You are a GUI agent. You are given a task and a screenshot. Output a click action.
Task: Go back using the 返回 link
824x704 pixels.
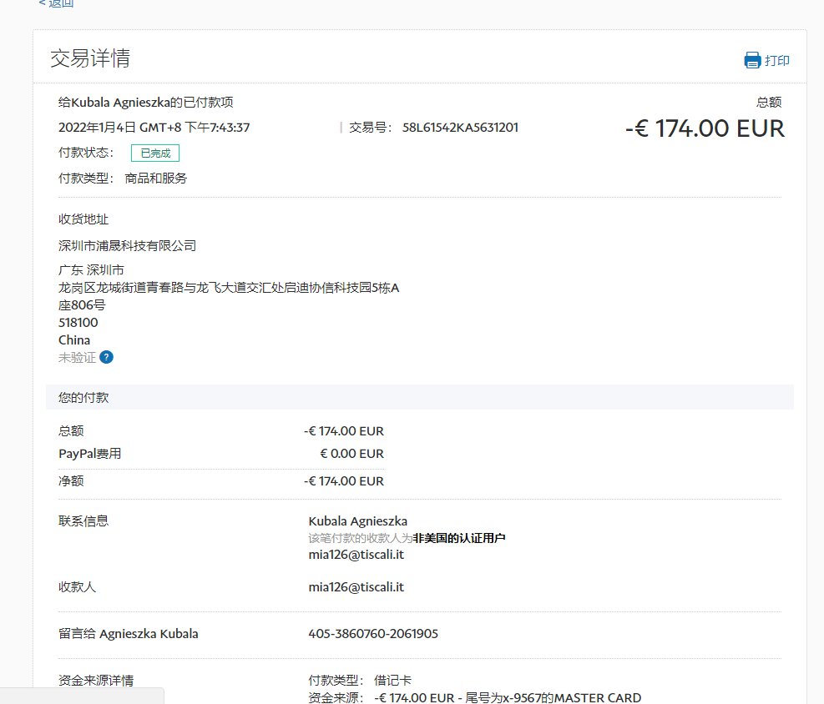[x=56, y=4]
